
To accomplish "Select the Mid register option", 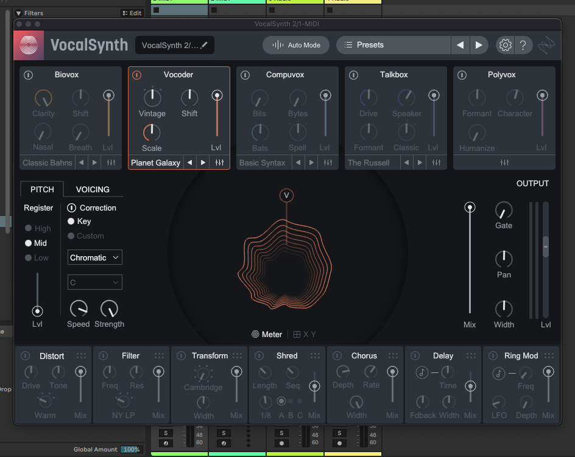I will (x=29, y=243).
